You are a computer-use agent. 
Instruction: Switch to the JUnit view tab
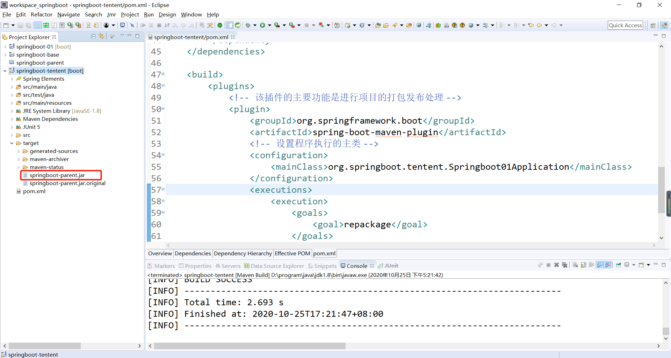(x=388, y=266)
